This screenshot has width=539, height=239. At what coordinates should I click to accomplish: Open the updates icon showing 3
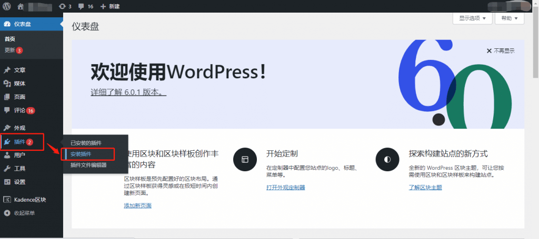[62, 6]
